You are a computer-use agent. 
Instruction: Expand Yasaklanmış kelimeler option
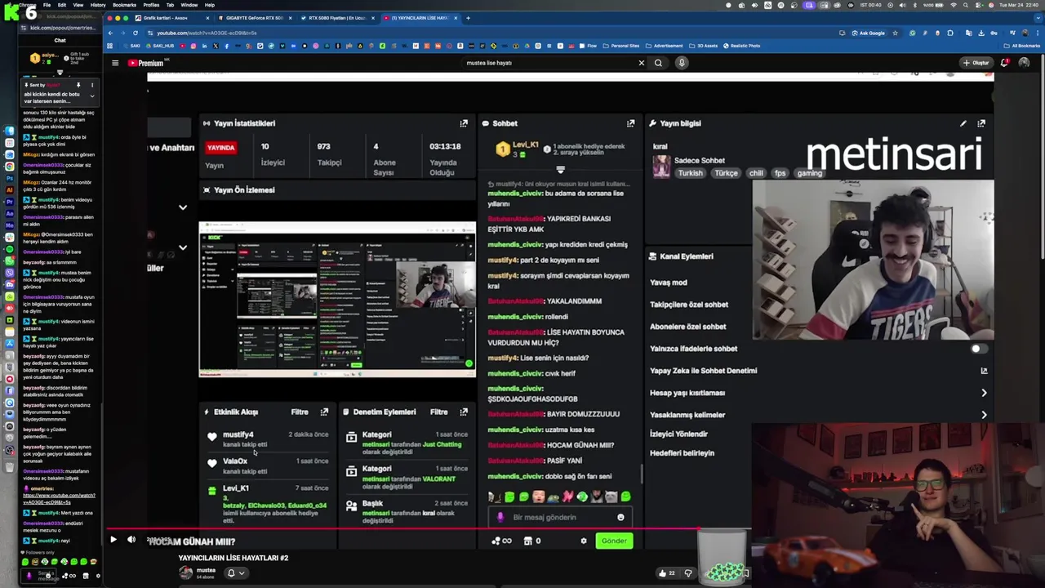(818, 415)
